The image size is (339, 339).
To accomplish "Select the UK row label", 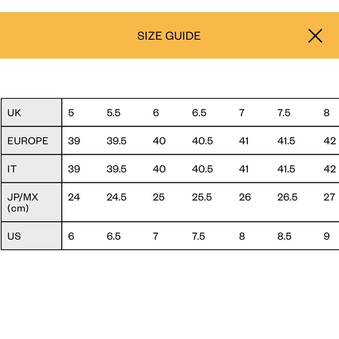I will [14, 113].
